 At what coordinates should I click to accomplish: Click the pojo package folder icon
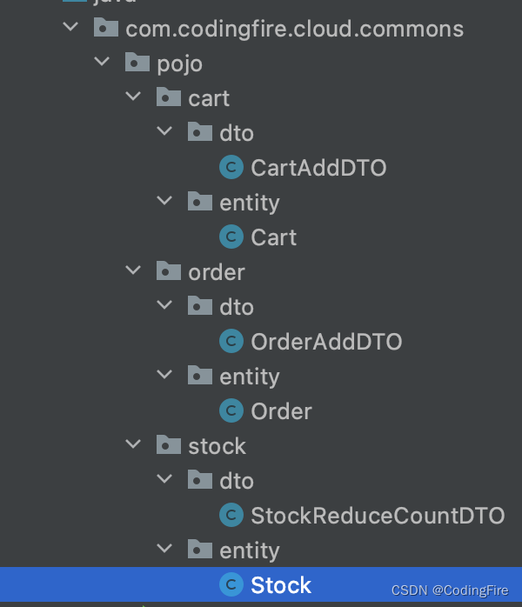137,63
